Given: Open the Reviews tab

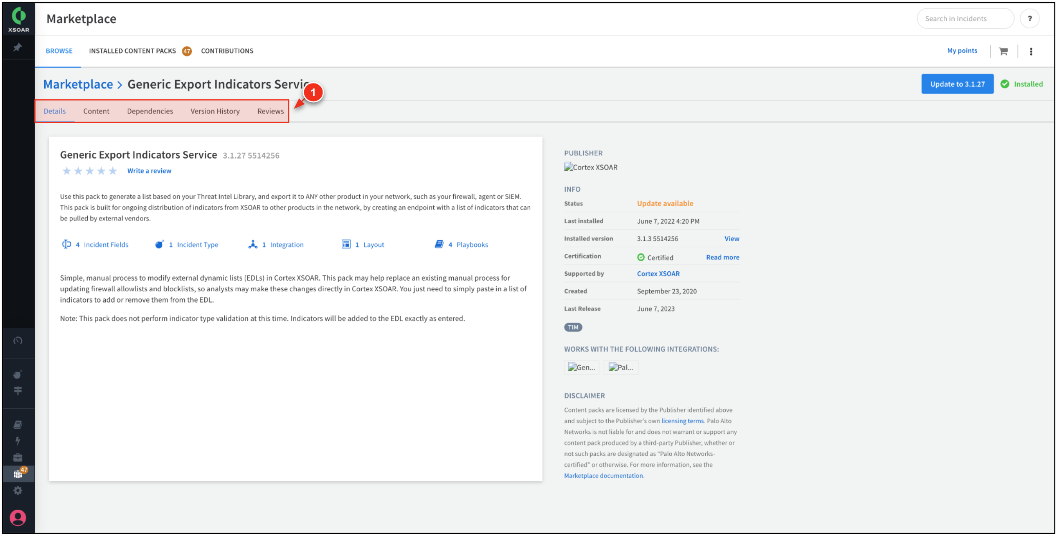Looking at the screenshot, I should tap(270, 111).
